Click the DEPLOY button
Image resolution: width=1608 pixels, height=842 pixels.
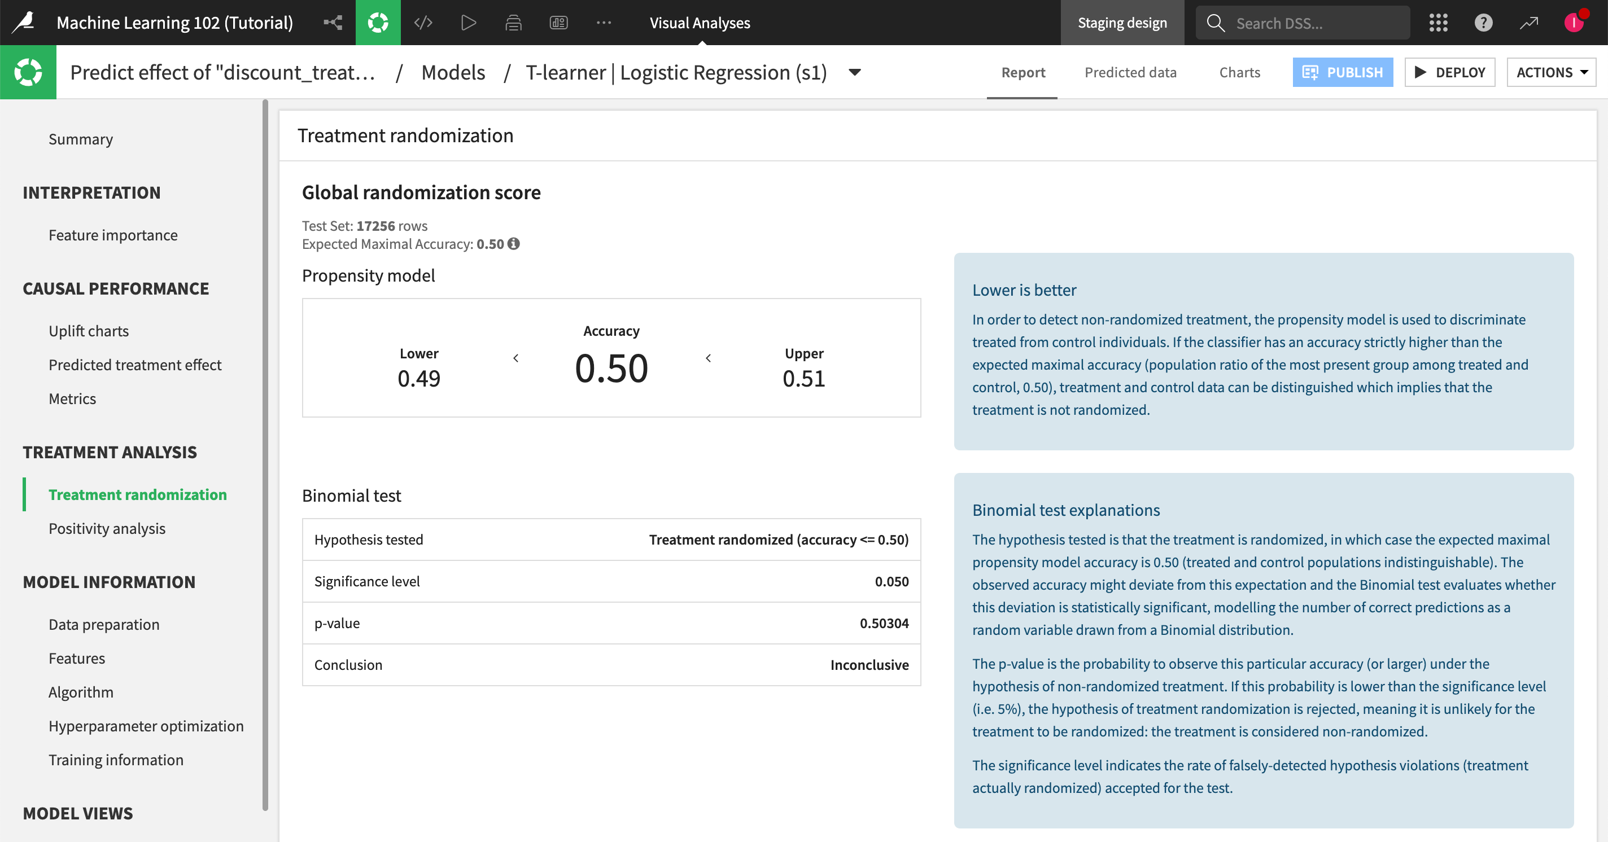(1449, 72)
